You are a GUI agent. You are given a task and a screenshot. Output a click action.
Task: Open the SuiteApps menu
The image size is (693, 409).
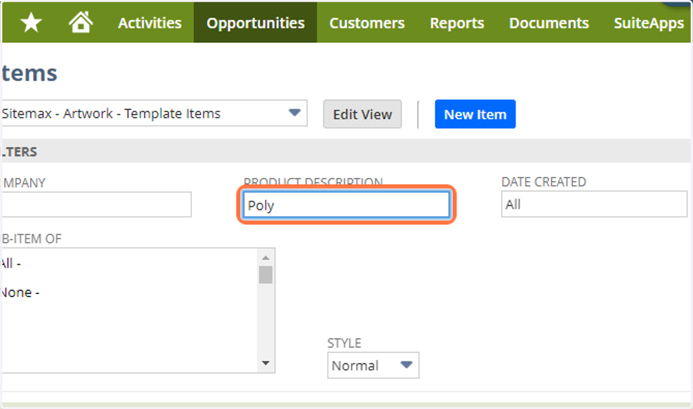648,23
